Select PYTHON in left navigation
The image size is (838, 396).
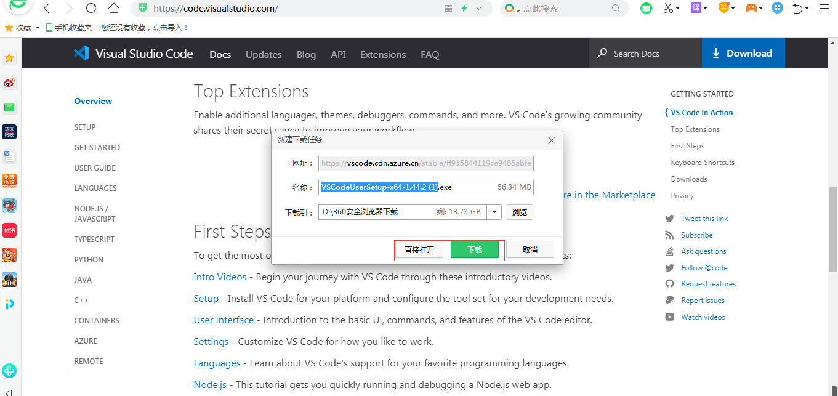(89, 260)
